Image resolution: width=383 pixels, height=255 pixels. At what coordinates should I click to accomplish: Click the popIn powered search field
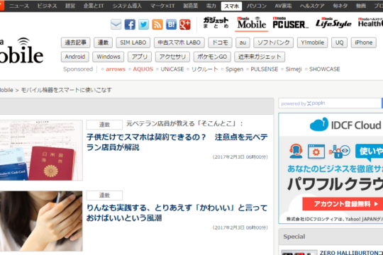pyautogui.click(x=330, y=103)
